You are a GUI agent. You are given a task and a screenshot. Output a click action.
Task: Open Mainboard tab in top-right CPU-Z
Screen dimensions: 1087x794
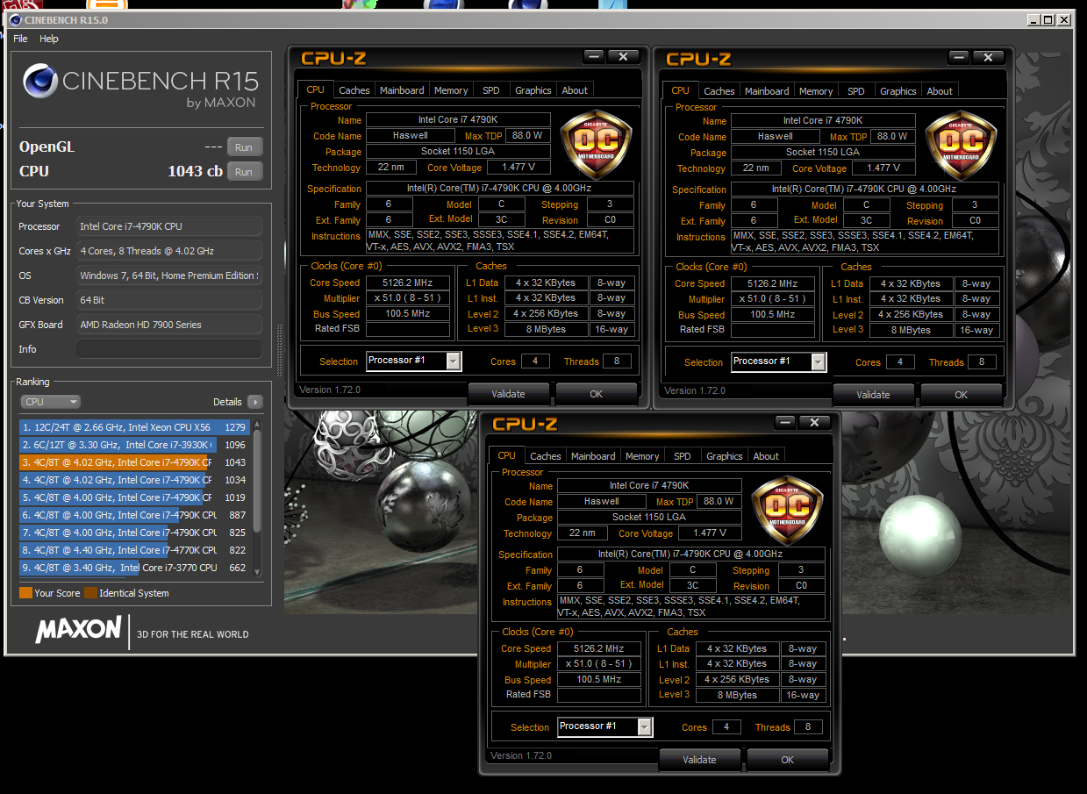click(767, 90)
